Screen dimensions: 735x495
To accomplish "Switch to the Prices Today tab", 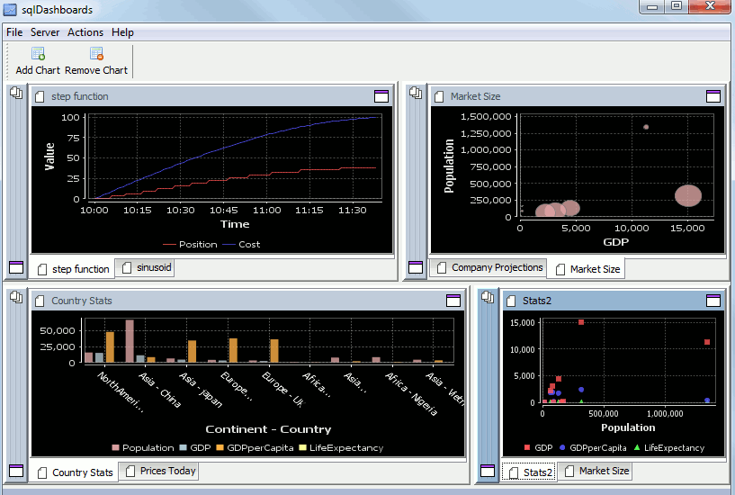I will 159,471.
